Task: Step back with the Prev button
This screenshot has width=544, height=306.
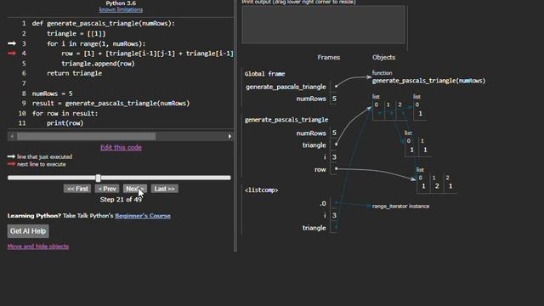Action: [x=107, y=189]
